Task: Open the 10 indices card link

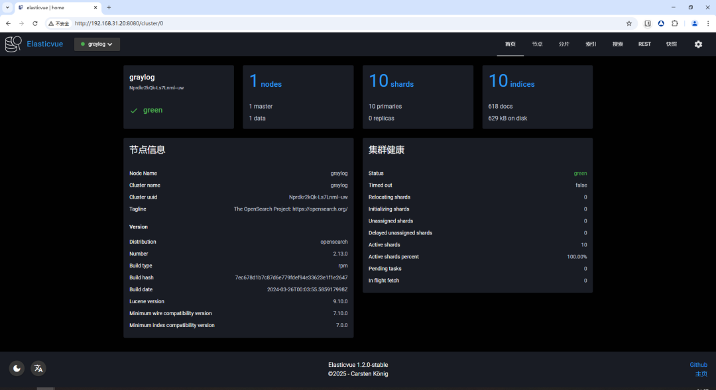Action: click(x=511, y=81)
